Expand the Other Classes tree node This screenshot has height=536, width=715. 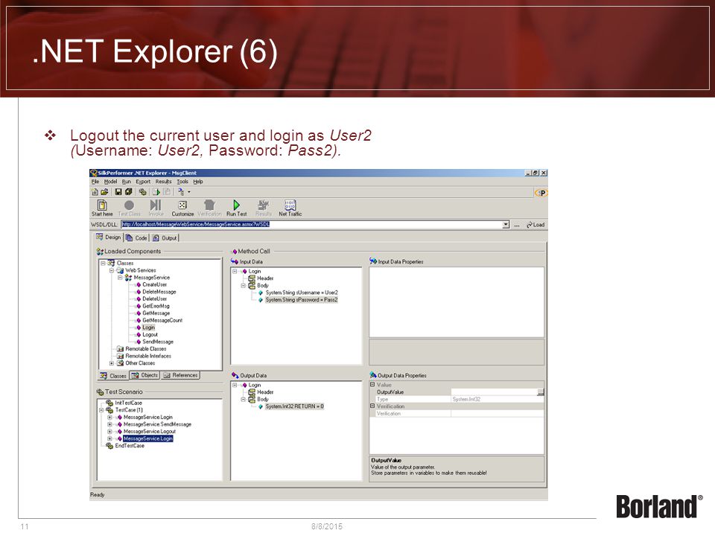click(x=112, y=363)
